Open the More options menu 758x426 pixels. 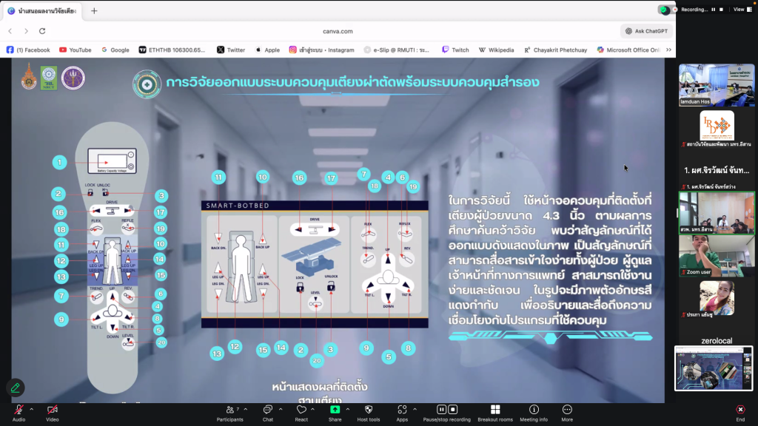pyautogui.click(x=567, y=410)
